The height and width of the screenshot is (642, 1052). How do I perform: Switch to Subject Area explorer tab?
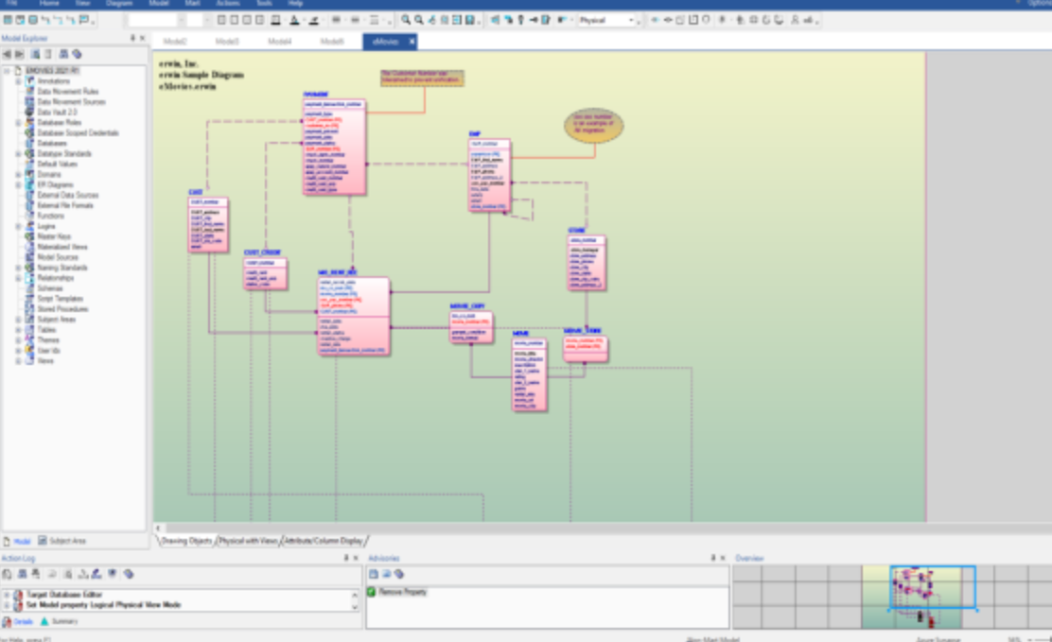[x=61, y=541]
